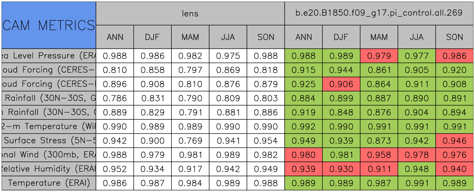
Task: Open the 2-m Temperature row label
Action: tap(49, 127)
